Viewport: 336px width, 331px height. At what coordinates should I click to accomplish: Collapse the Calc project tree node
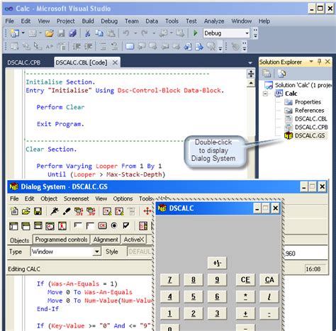265,94
